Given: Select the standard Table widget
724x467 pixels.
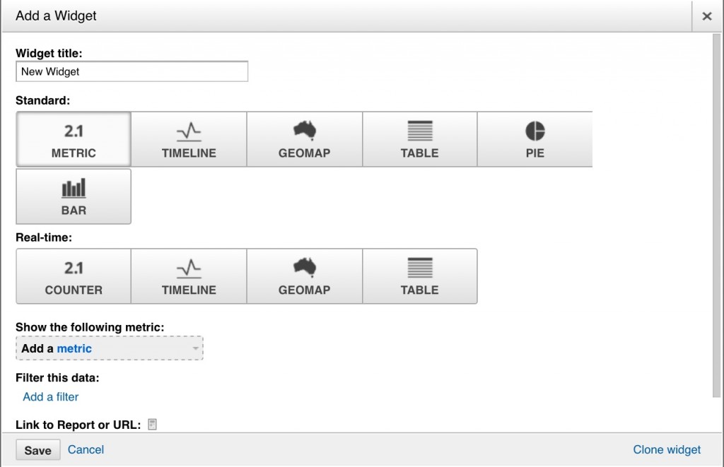Looking at the screenshot, I should (420, 138).
